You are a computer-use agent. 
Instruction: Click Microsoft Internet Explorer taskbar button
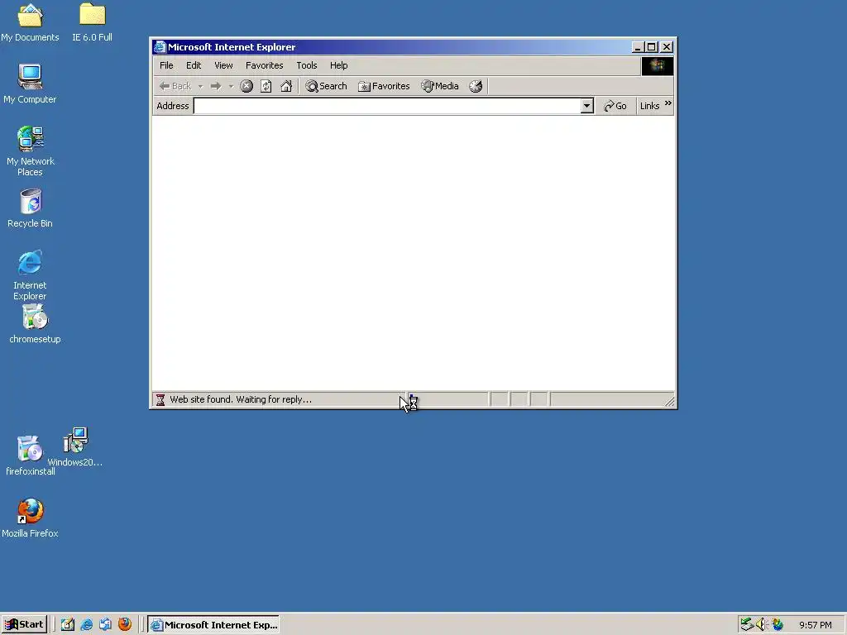point(214,625)
